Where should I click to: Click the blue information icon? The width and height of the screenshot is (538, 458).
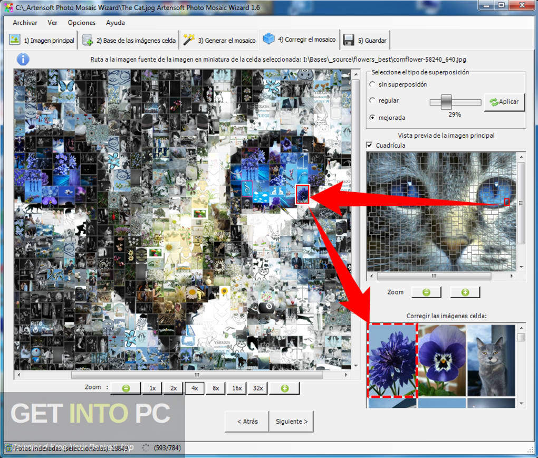click(x=22, y=59)
